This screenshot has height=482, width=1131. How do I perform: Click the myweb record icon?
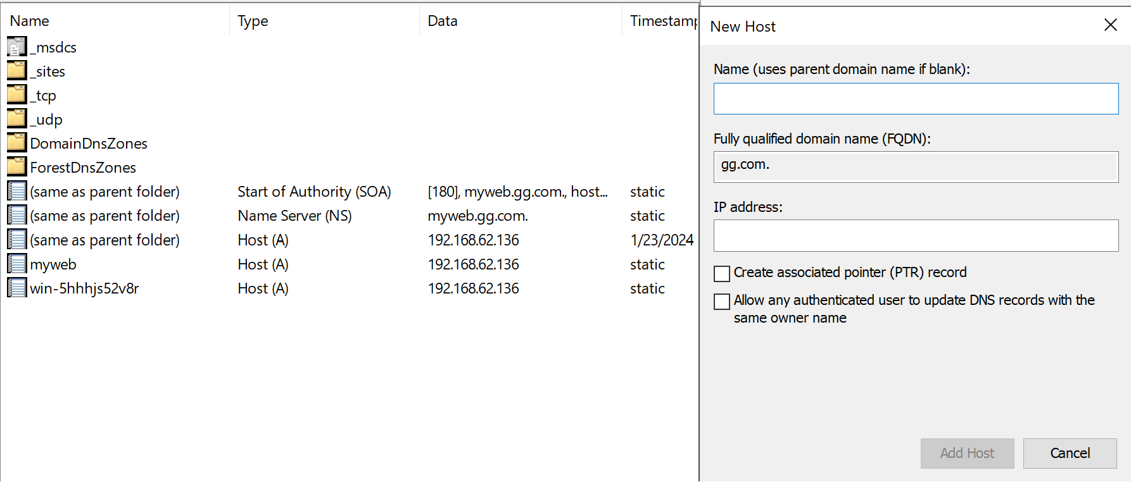click(17, 264)
